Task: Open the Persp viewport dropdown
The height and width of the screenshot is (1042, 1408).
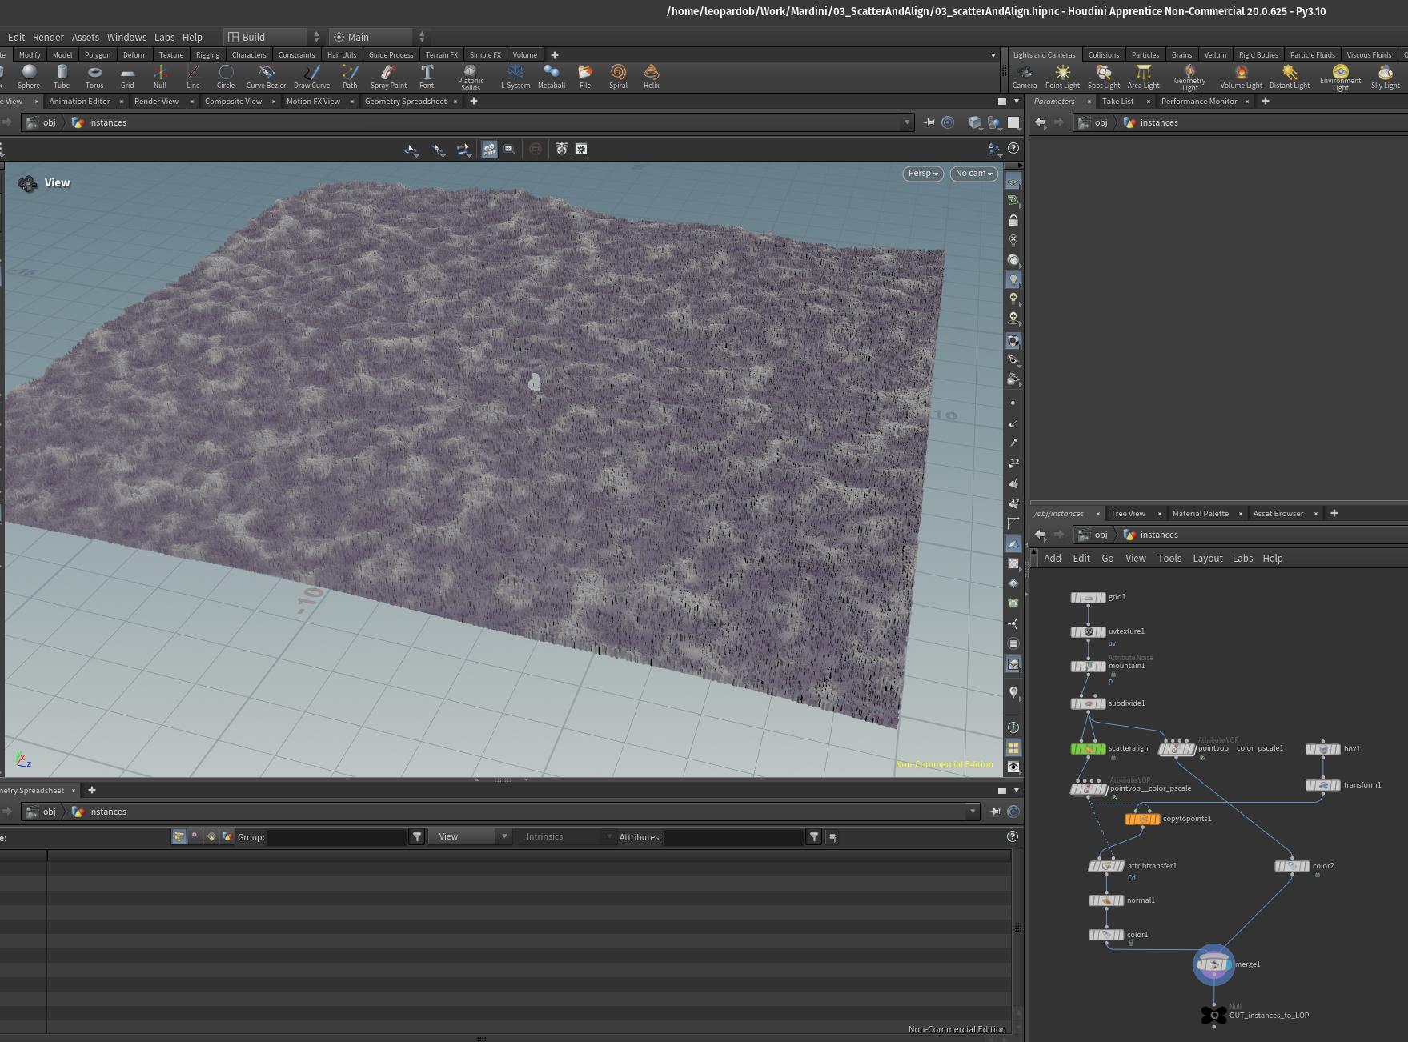Action: [x=923, y=174]
